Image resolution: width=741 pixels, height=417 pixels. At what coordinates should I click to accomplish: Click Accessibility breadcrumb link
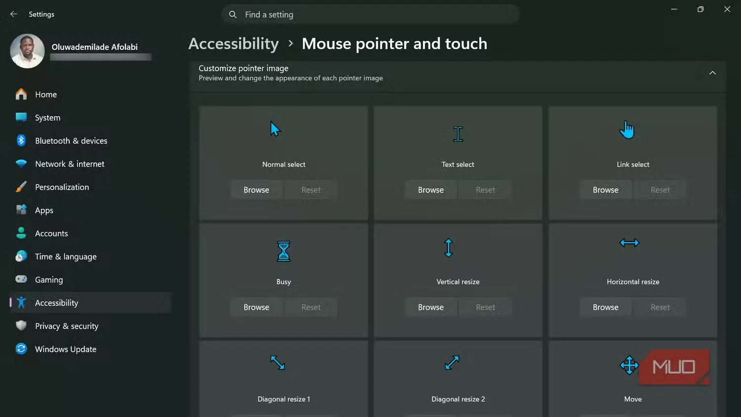point(234,43)
